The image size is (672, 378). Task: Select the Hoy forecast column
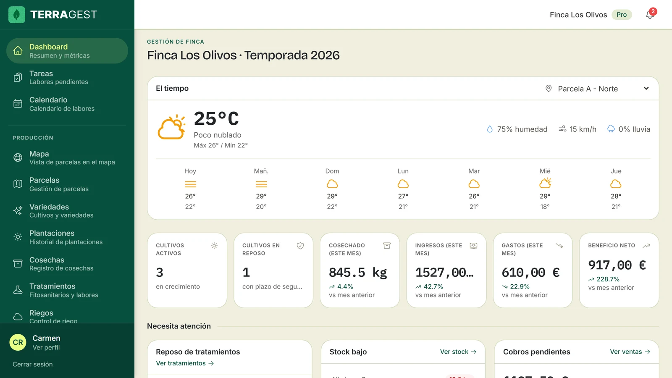[x=190, y=189]
